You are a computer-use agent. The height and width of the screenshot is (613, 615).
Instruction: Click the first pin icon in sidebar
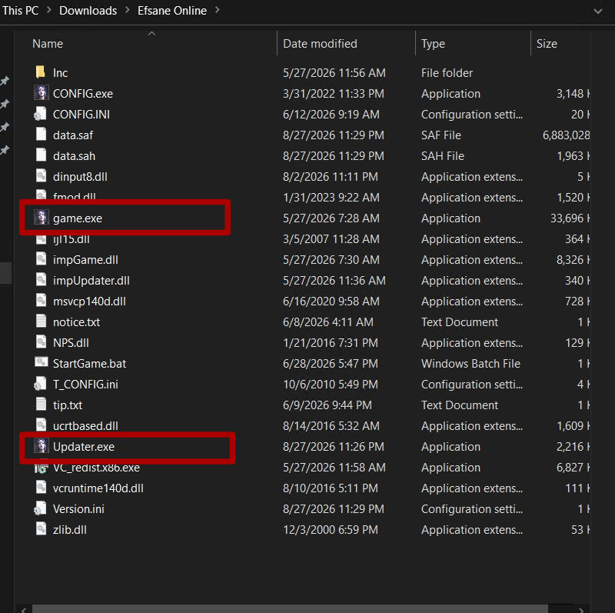[x=5, y=82]
